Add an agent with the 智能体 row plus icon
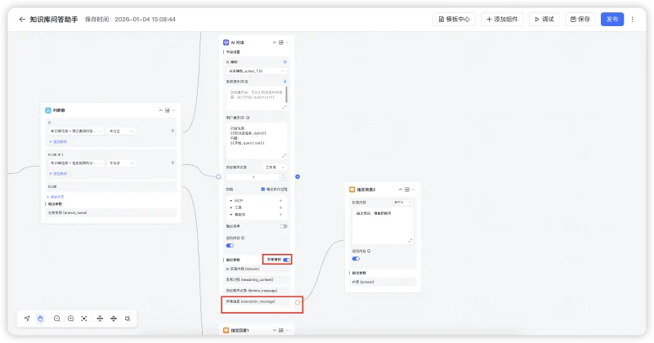 coord(280,215)
